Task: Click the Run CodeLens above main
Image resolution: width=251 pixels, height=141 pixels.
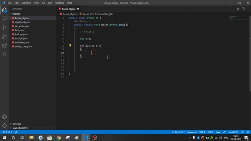Action: [76, 21]
